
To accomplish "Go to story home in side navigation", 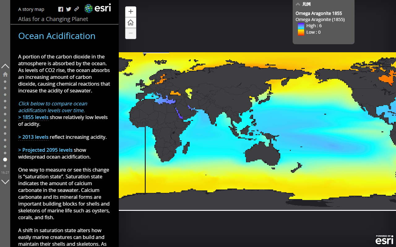I will click(x=5, y=74).
